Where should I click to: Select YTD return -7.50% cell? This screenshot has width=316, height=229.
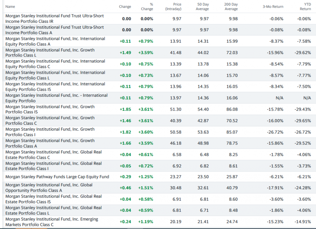click(x=304, y=86)
